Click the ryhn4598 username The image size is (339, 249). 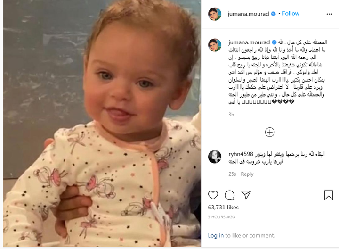(x=241, y=154)
